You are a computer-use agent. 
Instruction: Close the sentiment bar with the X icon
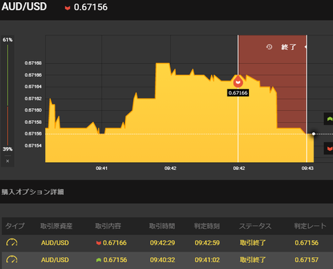8,161
